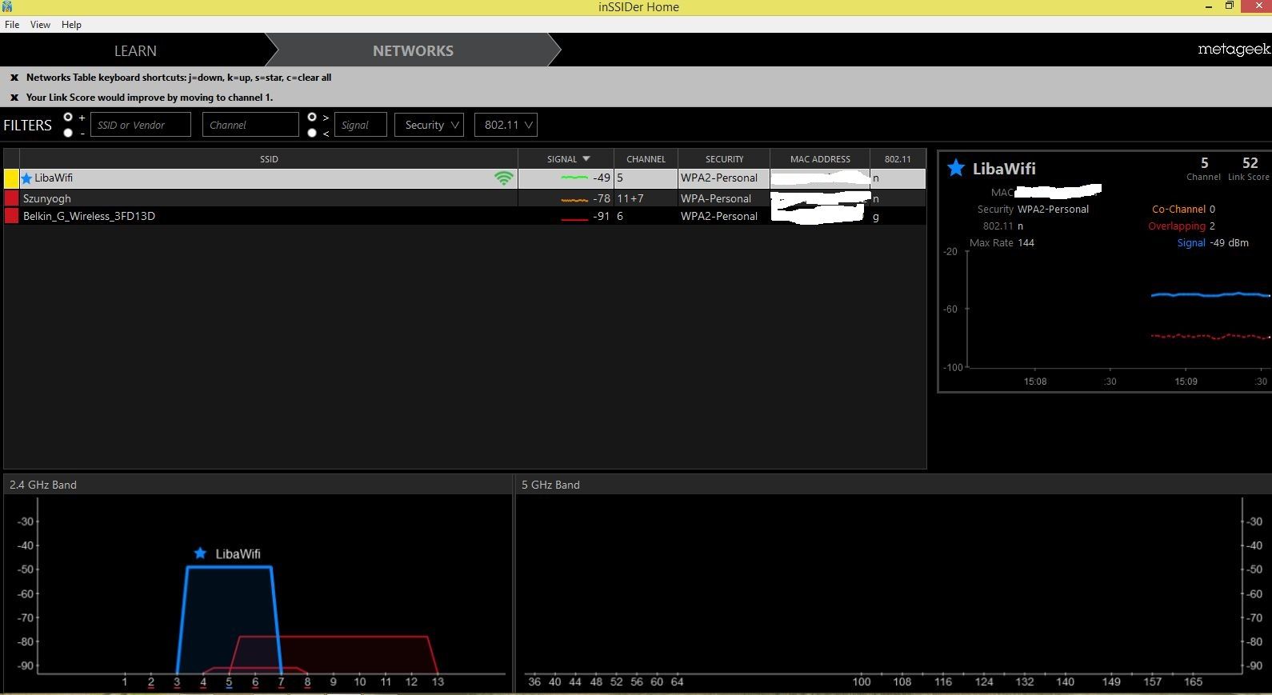Image resolution: width=1272 pixels, height=695 pixels.
Task: Click the yellow color swatch for LibaWifi
Action: point(11,178)
